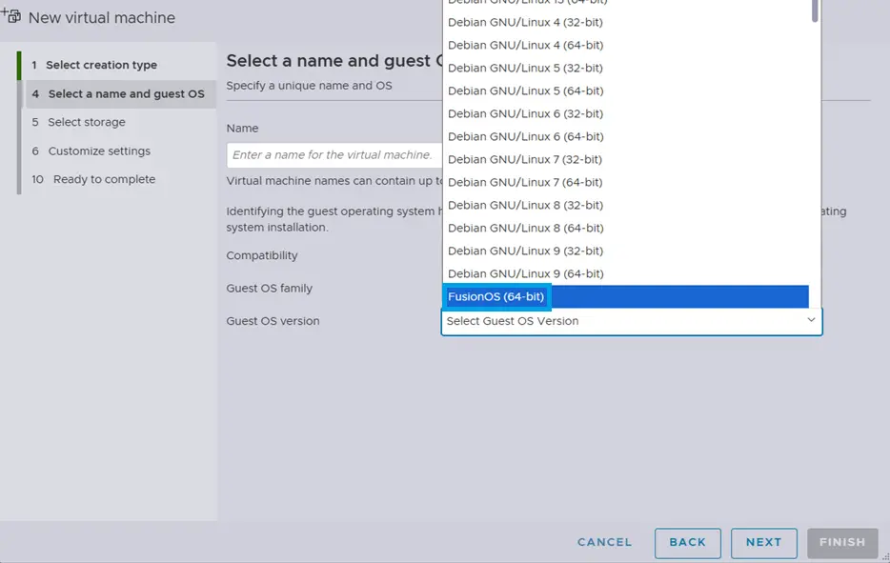890x563 pixels.
Task: Click the dialog resize grip corner
Action: (x=885, y=558)
